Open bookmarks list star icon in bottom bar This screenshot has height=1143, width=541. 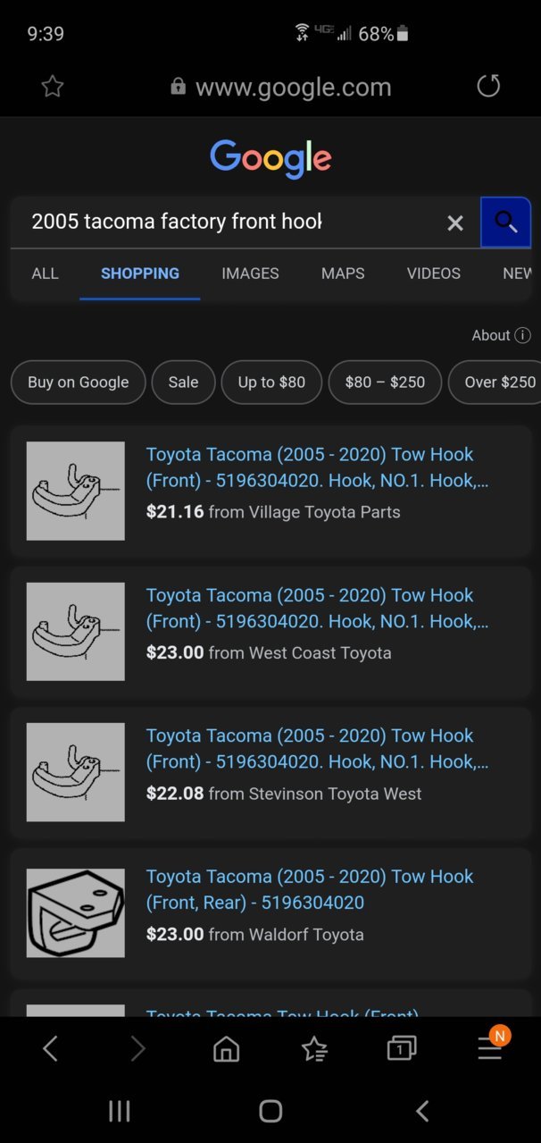[314, 1048]
